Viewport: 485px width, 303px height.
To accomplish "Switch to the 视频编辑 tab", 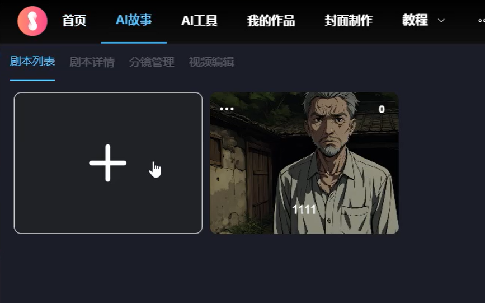I will click(211, 62).
